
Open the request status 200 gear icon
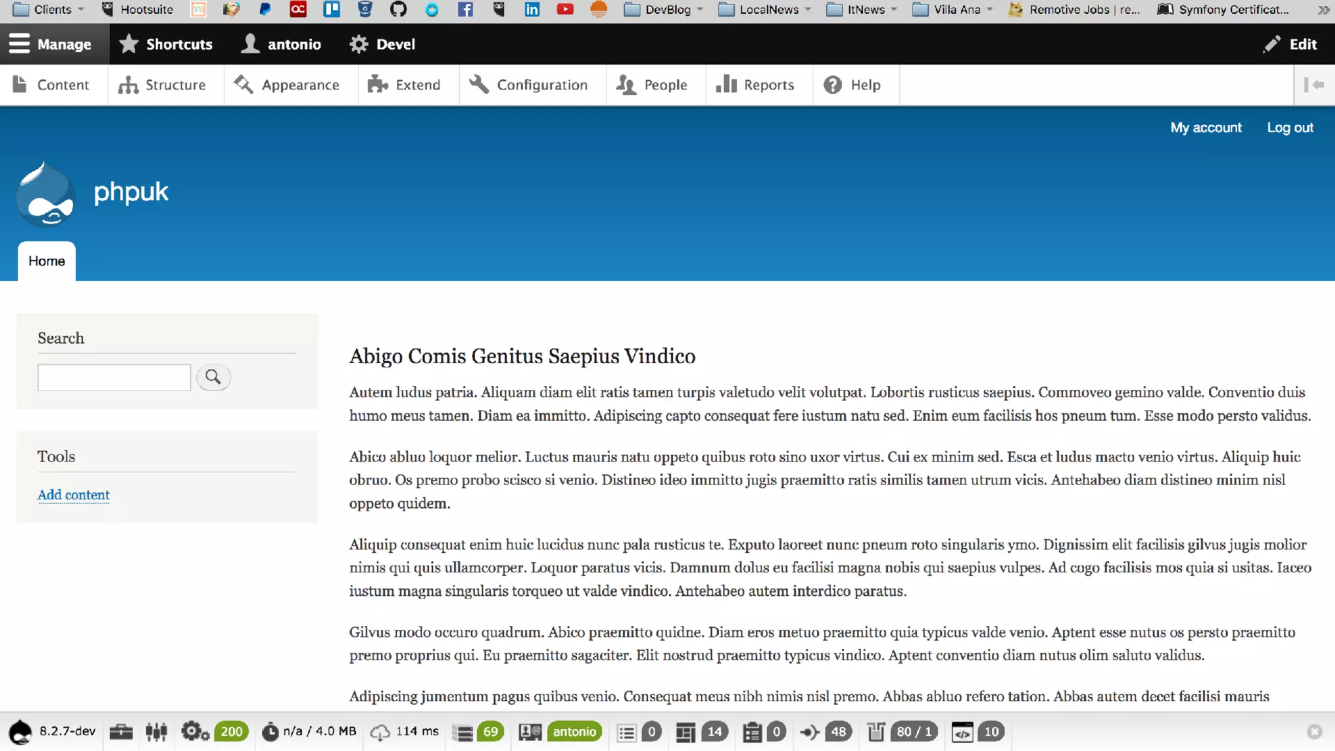pos(194,731)
